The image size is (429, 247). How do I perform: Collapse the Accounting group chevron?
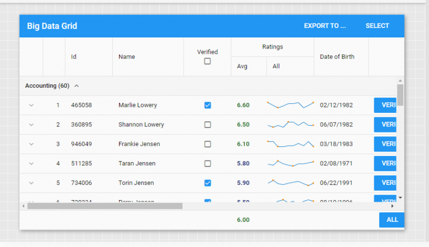tap(77, 86)
